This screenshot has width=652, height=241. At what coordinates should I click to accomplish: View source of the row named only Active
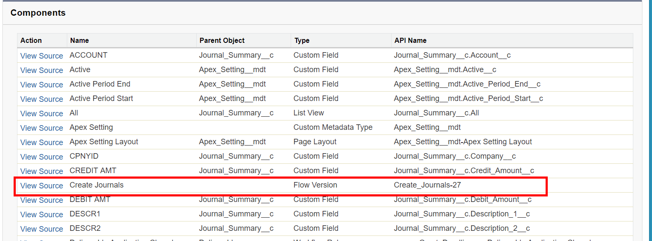[x=41, y=70]
